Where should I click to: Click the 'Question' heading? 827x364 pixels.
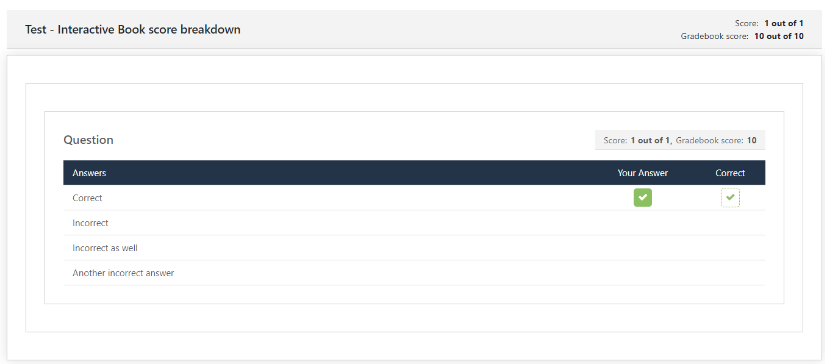click(88, 140)
